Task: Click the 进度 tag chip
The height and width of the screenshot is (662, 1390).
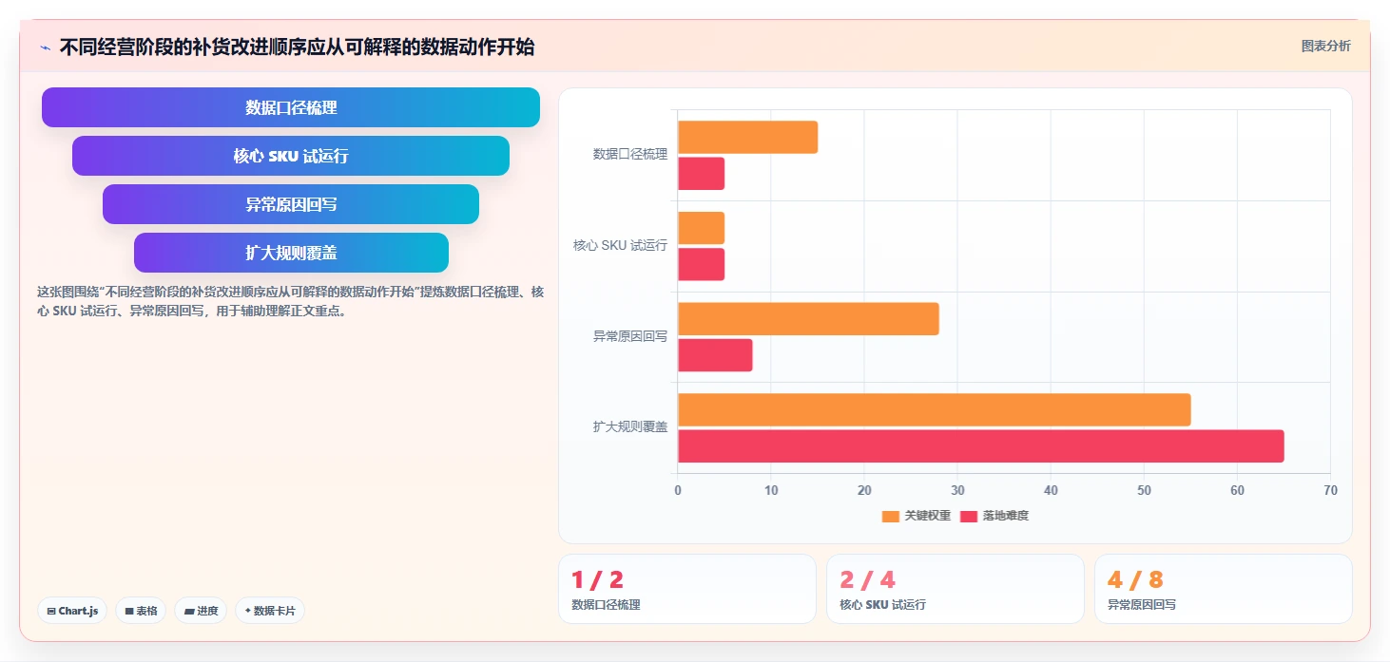Action: 201,611
